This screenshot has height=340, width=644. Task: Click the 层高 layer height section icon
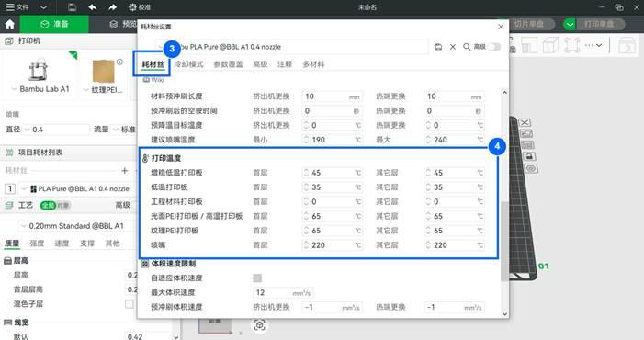7,261
